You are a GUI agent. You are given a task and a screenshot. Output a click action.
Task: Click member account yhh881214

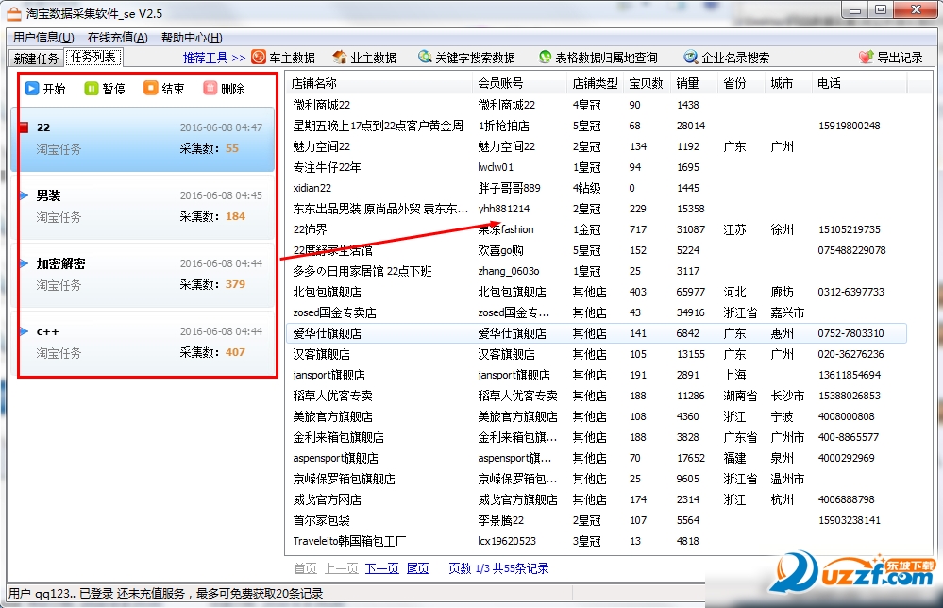point(504,209)
